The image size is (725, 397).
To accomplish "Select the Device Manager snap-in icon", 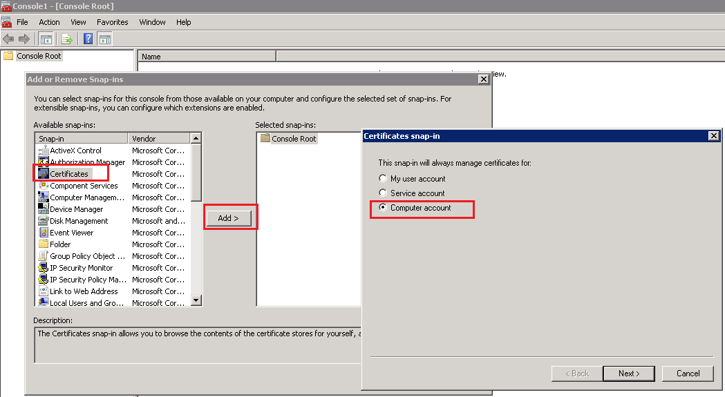I will click(44, 209).
